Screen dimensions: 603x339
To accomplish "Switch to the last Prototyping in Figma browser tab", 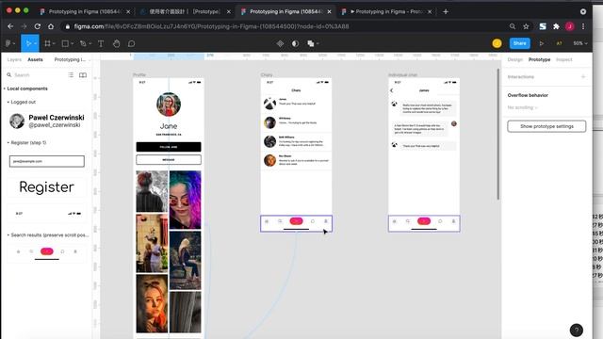I will tap(386, 12).
